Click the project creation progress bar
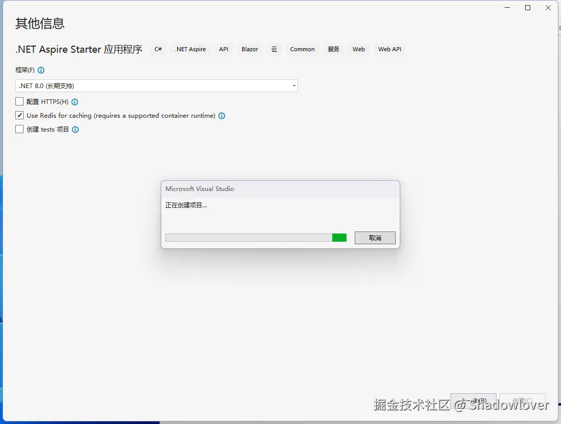Screen dimensions: 561x424 click(256, 238)
